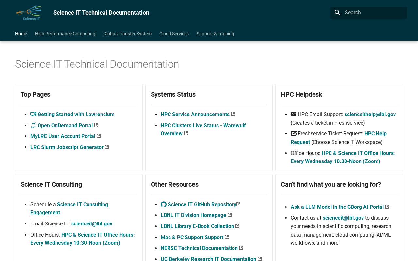This screenshot has width=418, height=261.
Task: Click external link icon after LRC Slurm Jobscript Generator
Action: coord(107,147)
